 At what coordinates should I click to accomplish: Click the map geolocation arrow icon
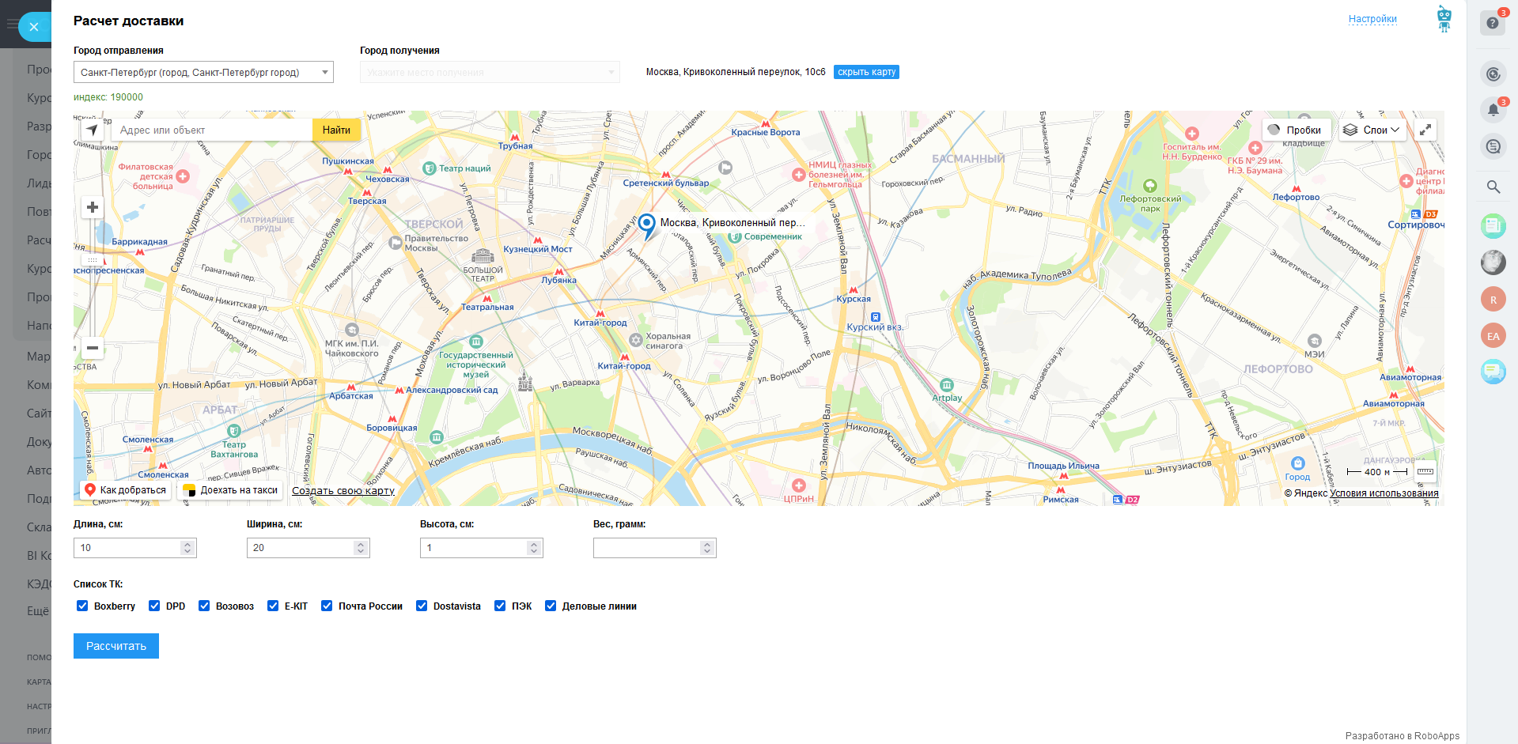[x=93, y=130]
